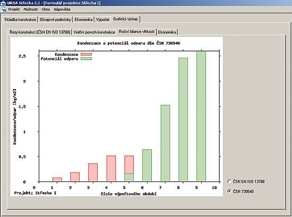Select the ČSN EN ISO 13788 radio button
Screen dimensions: 292x217
click(x=229, y=181)
